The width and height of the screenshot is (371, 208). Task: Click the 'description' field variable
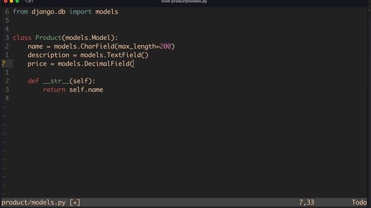coord(49,55)
